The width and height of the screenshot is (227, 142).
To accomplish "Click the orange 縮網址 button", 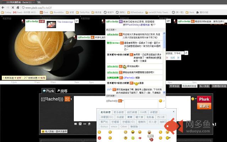I will [204, 106].
